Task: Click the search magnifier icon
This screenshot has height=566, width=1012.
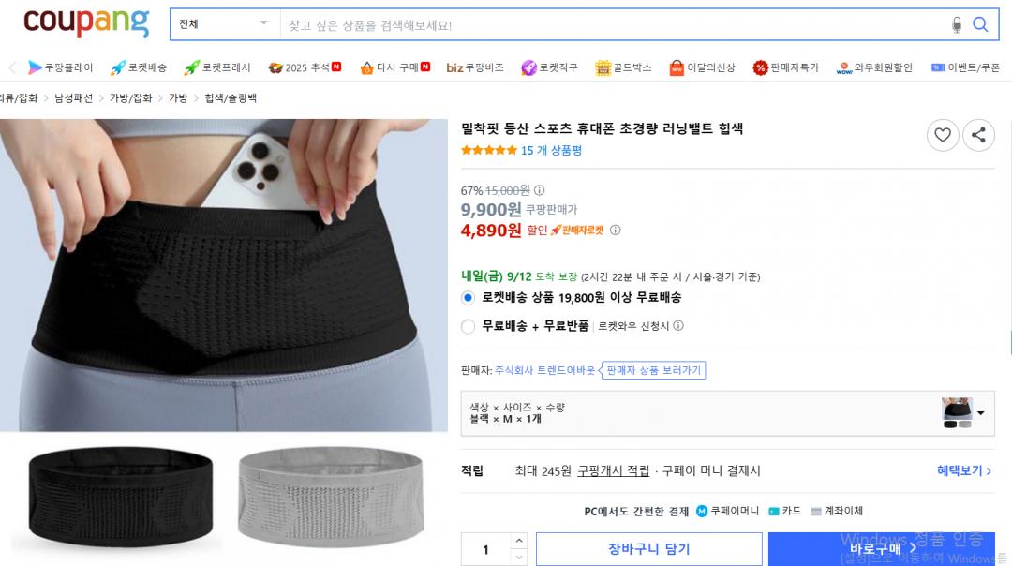Action: pyautogui.click(x=980, y=24)
